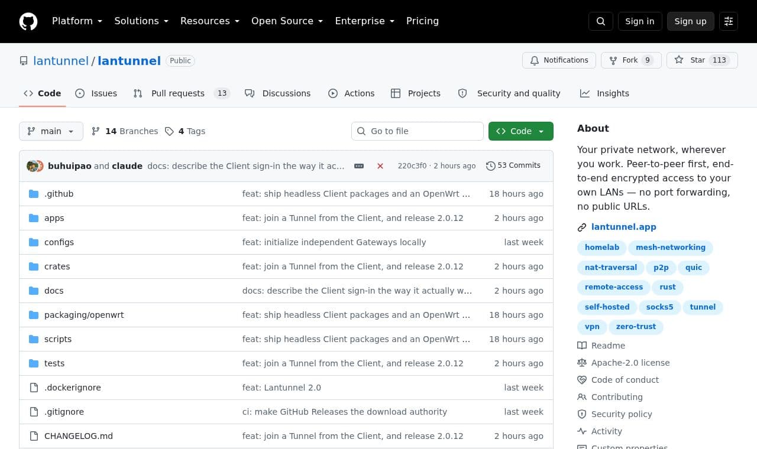Click the tests folder icon
This screenshot has height=449, width=757.
(x=34, y=363)
